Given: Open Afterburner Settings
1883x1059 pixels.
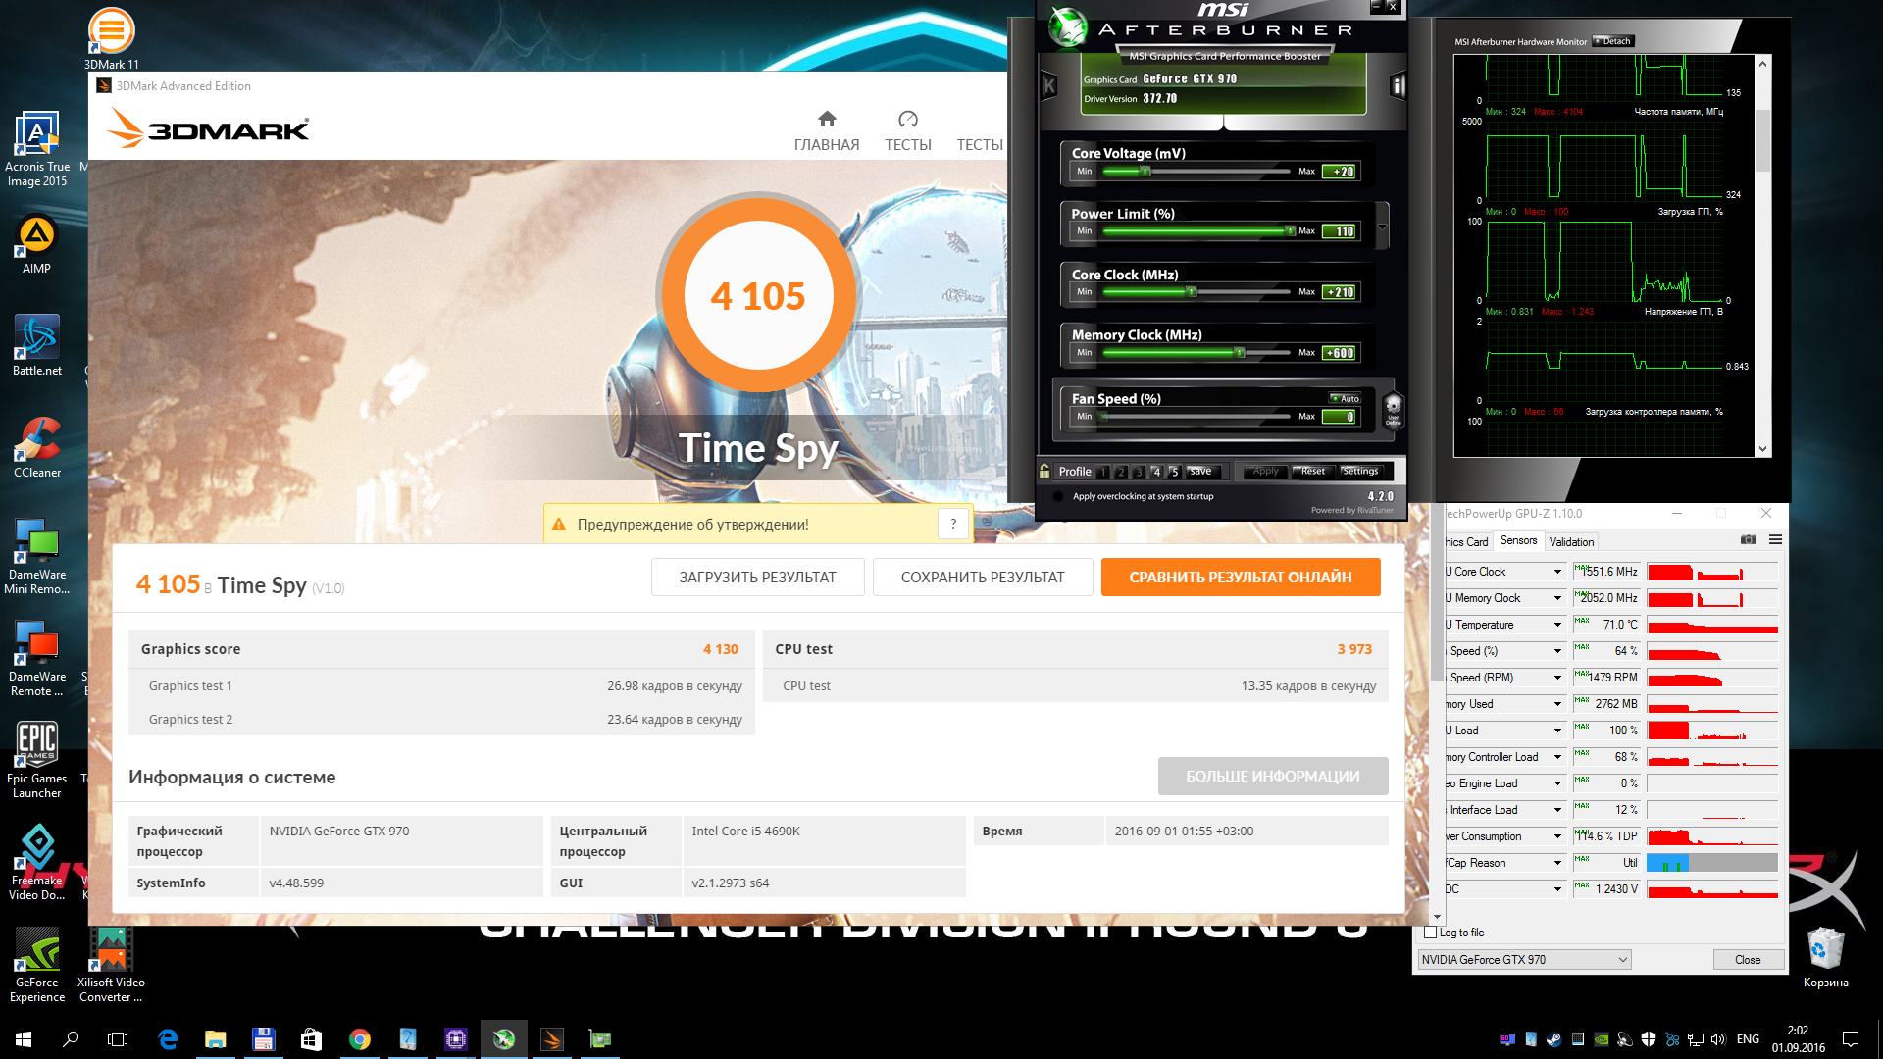Looking at the screenshot, I should pyautogui.click(x=1359, y=472).
